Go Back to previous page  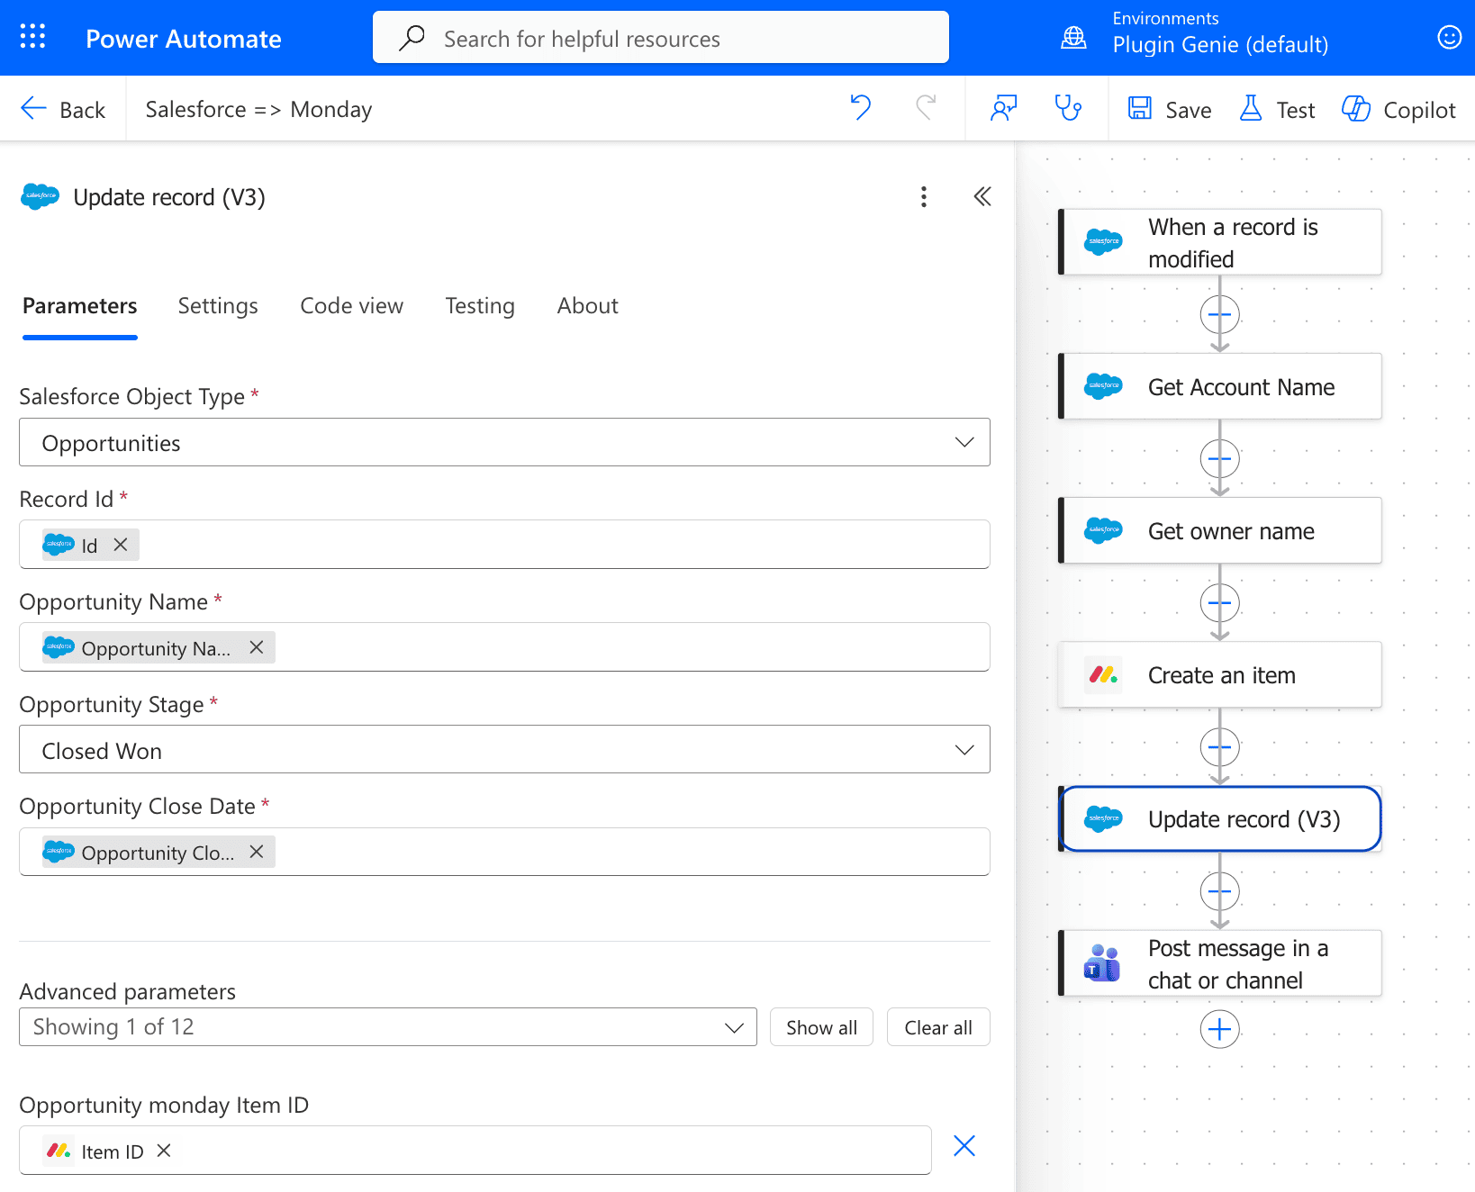(63, 109)
